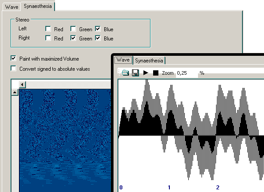The height and width of the screenshot is (192, 264).
Task: Click the toolbar drag handle beside folder icon
Action: pos(119,72)
